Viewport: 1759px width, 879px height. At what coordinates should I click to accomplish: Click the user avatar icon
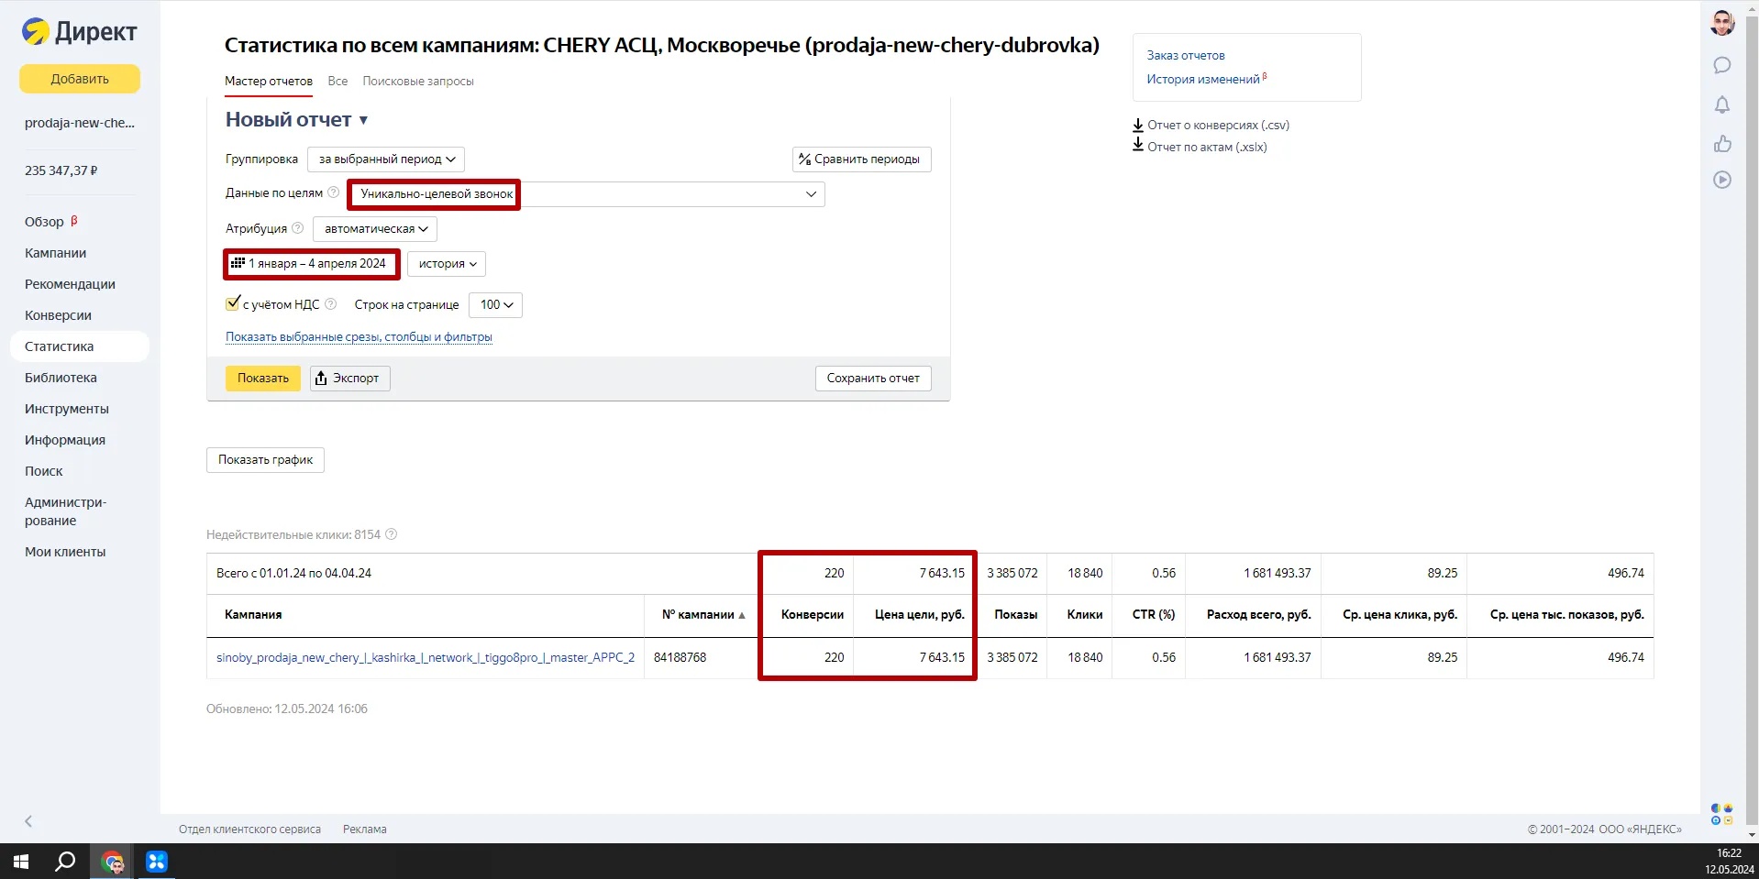pos(1721,23)
